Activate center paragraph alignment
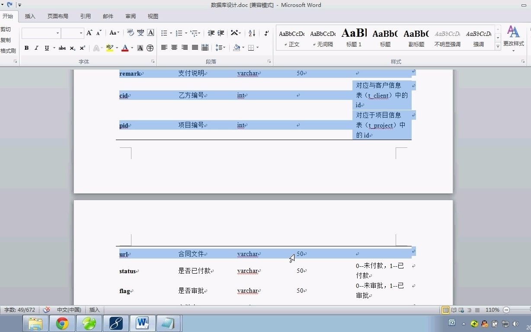 (174, 48)
